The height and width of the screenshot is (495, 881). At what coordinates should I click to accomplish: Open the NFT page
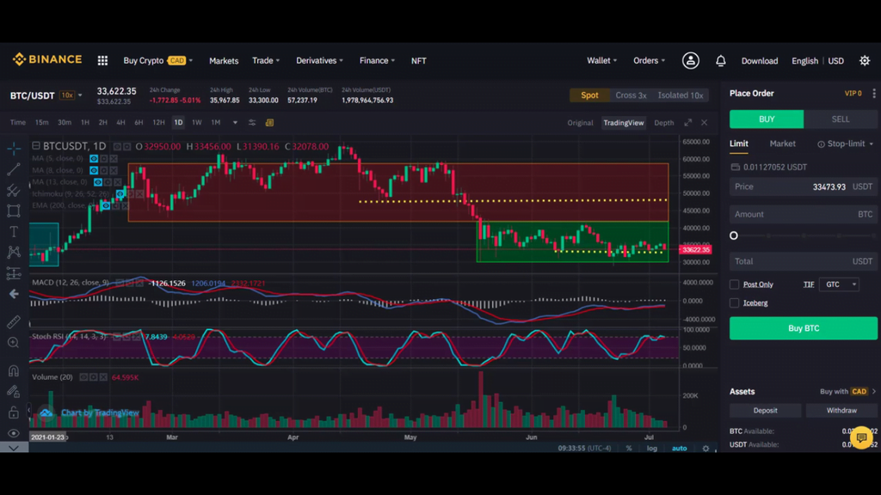pos(419,61)
